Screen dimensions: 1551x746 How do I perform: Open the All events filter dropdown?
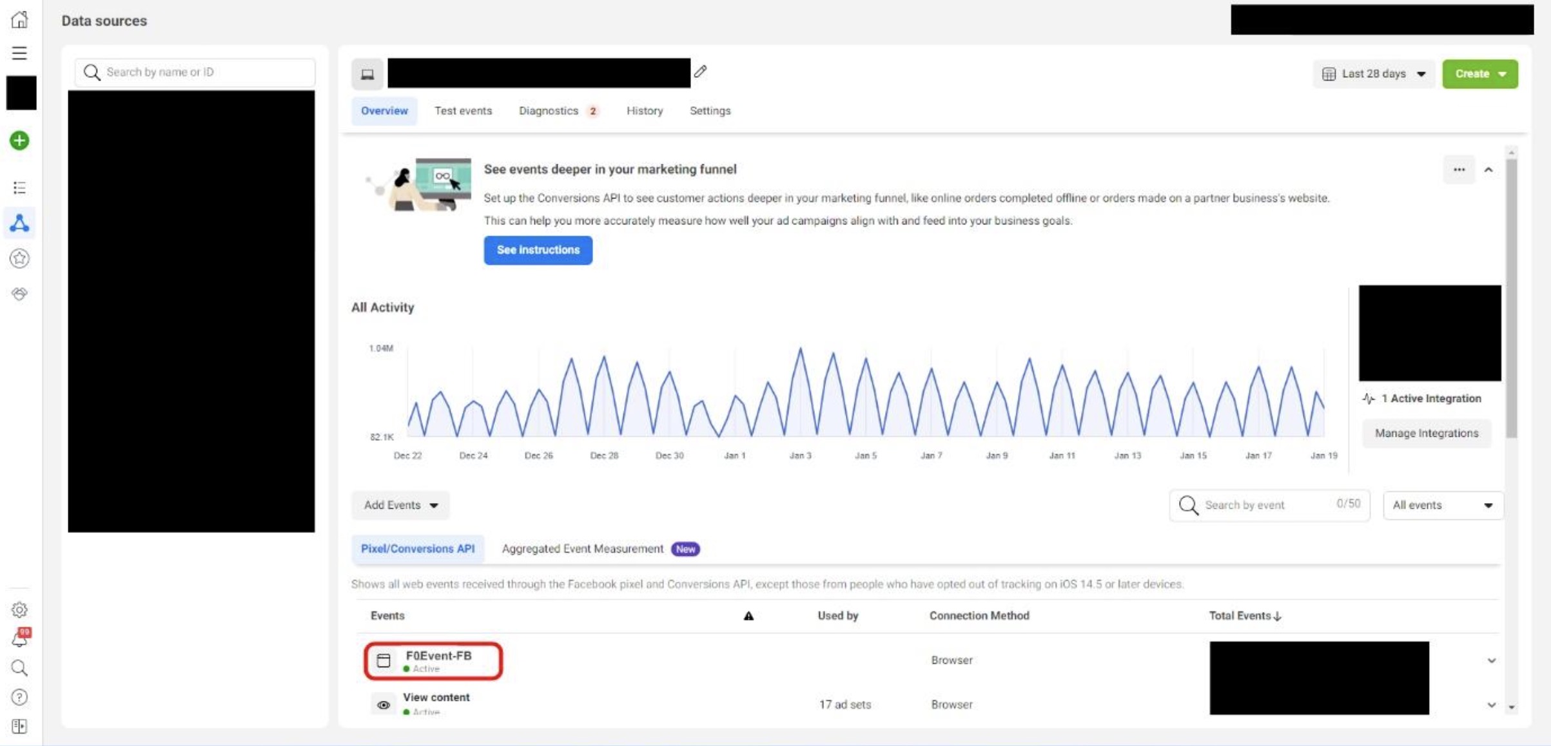tap(1443, 505)
